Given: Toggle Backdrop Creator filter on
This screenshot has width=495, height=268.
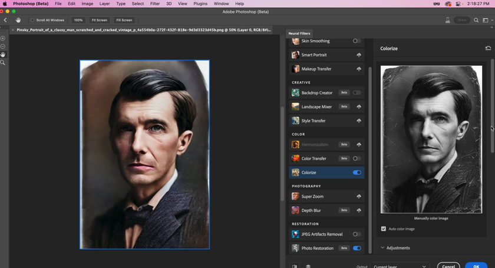Looking at the screenshot, I should point(357,93).
